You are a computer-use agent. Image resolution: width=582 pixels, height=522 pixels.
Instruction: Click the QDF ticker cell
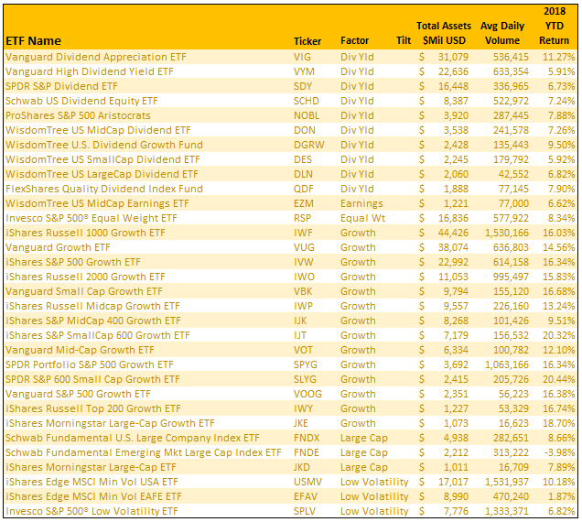(x=303, y=189)
